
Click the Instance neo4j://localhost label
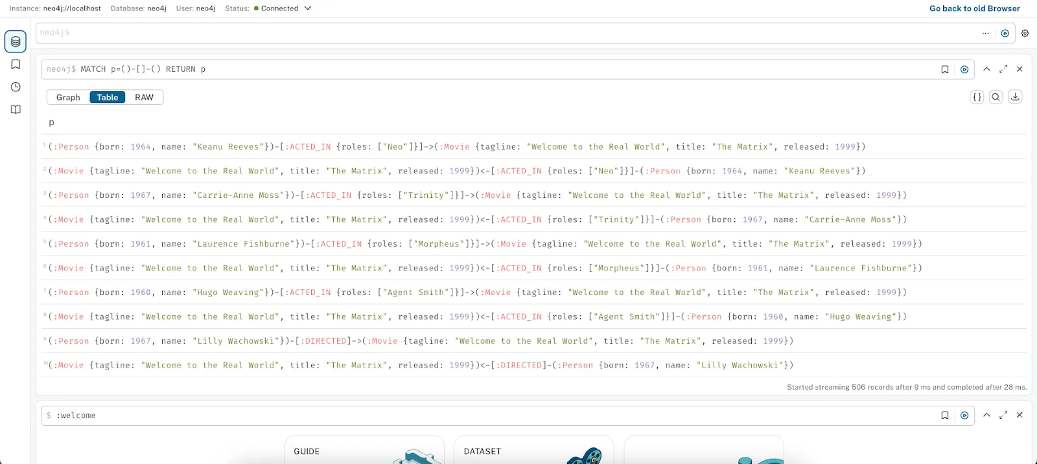point(55,8)
